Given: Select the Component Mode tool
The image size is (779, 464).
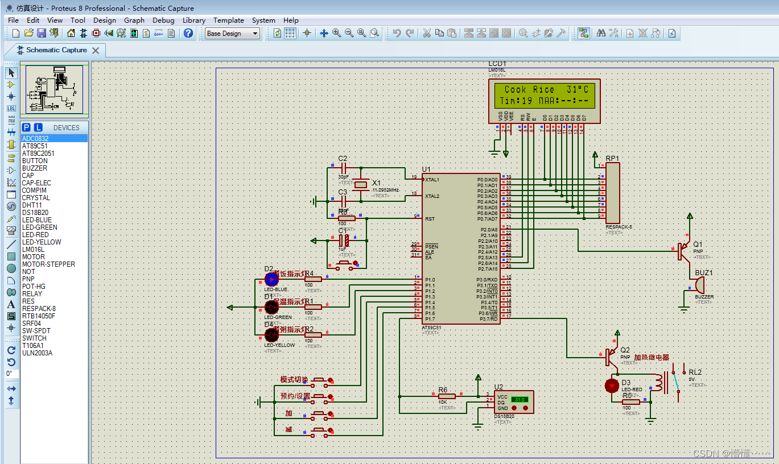Looking at the screenshot, I should click(x=11, y=85).
